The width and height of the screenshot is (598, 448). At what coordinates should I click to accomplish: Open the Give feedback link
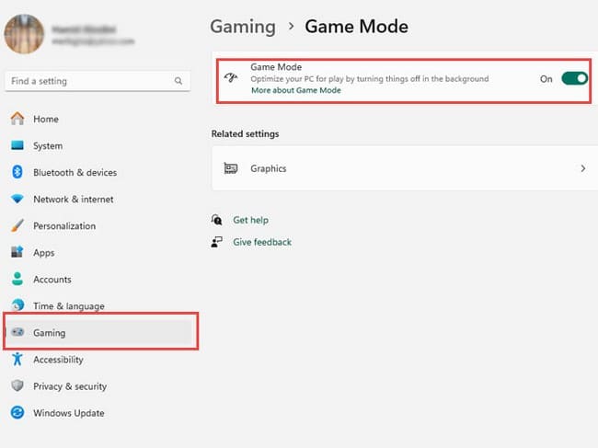[x=261, y=242]
